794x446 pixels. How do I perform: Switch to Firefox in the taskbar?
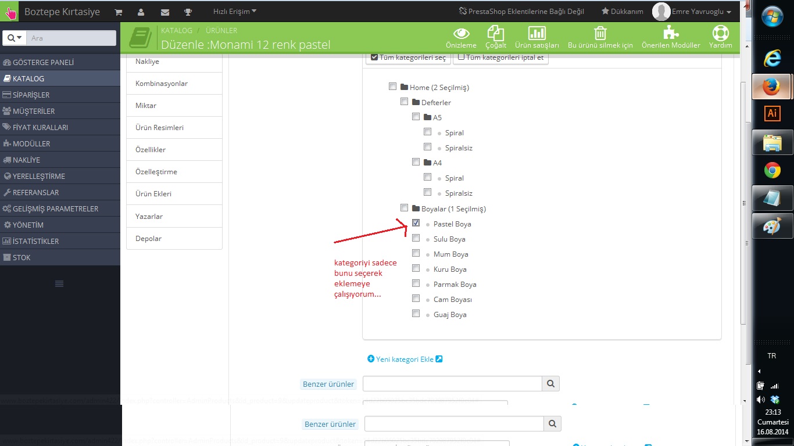coord(772,87)
